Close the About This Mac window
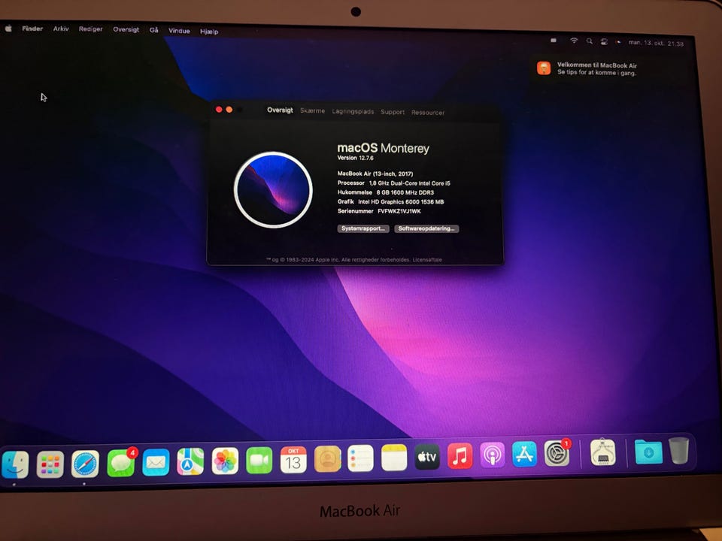This screenshot has width=722, height=541. (219, 109)
